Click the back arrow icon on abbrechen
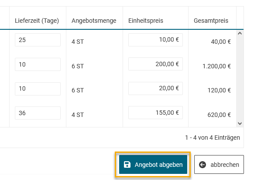This screenshot has height=180, width=254. [x=203, y=165]
